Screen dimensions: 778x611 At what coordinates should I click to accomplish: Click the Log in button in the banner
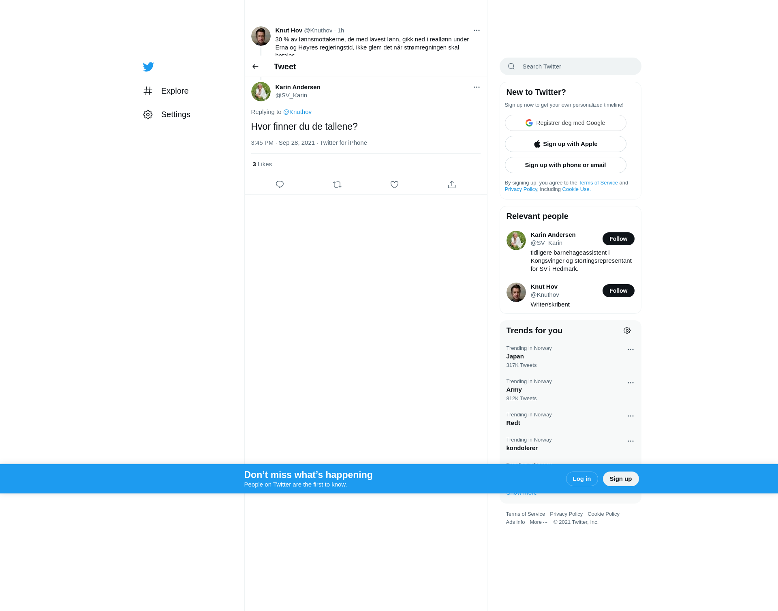(582, 479)
